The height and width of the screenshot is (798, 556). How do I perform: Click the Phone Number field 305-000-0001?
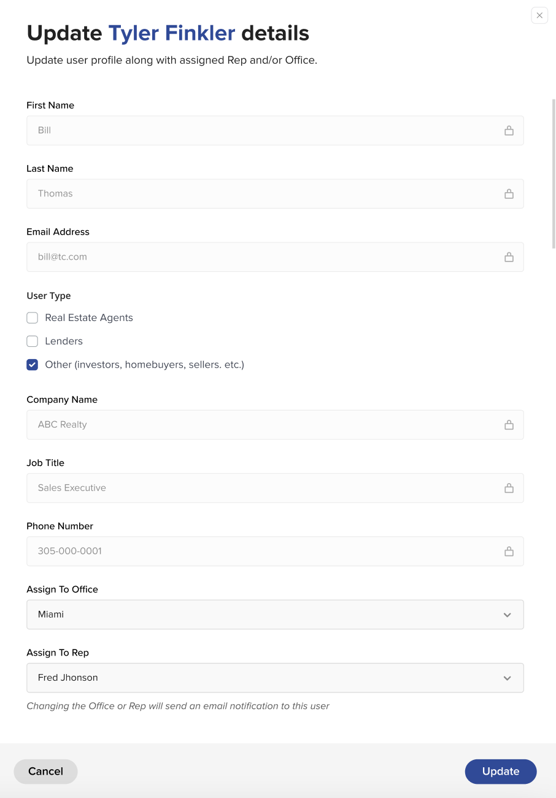264,551
